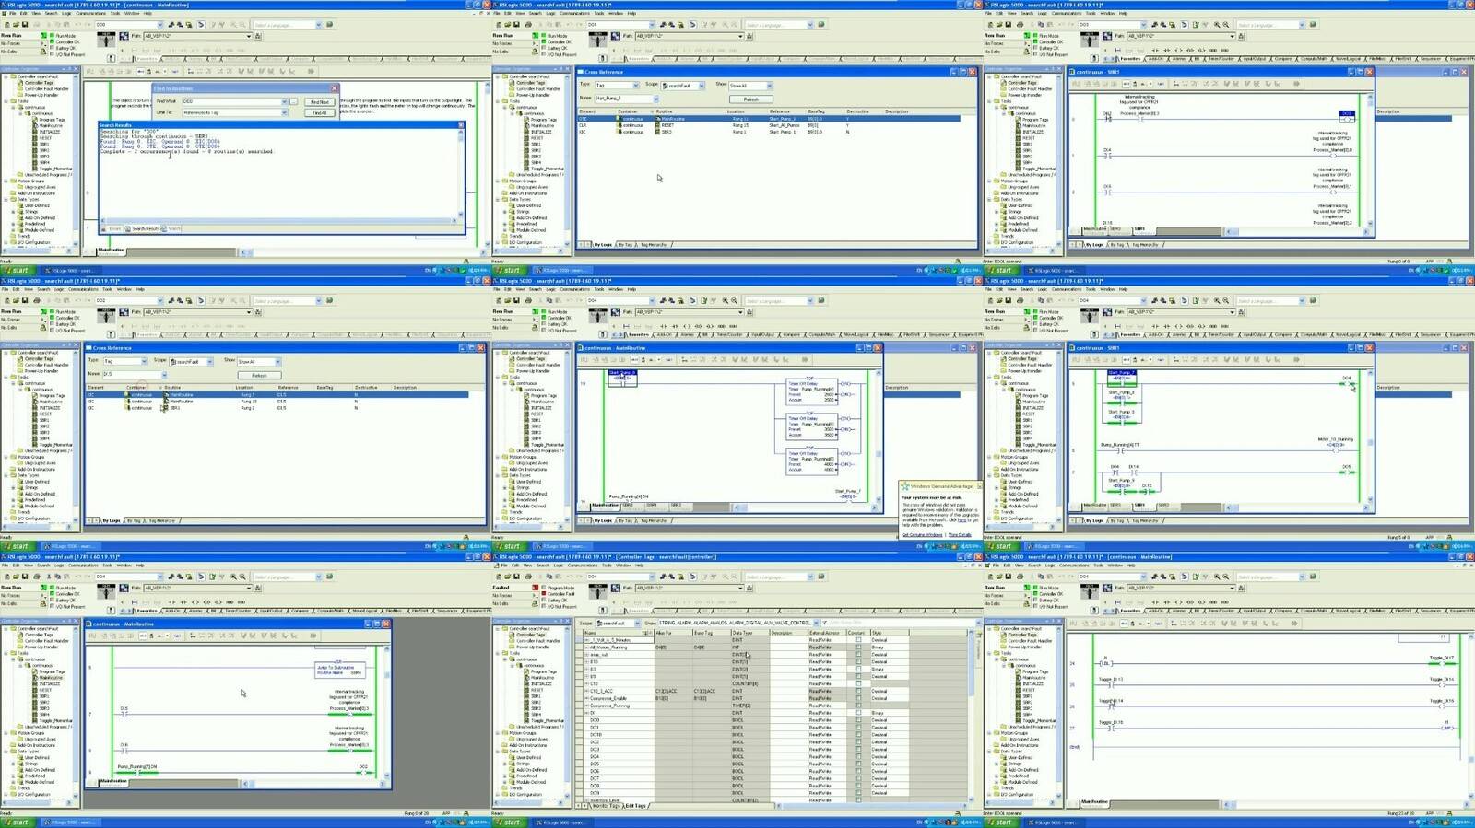1475x828 pixels.
Task: Follow the More Details link in Genuine Advantage balloon
Action: [x=960, y=534]
